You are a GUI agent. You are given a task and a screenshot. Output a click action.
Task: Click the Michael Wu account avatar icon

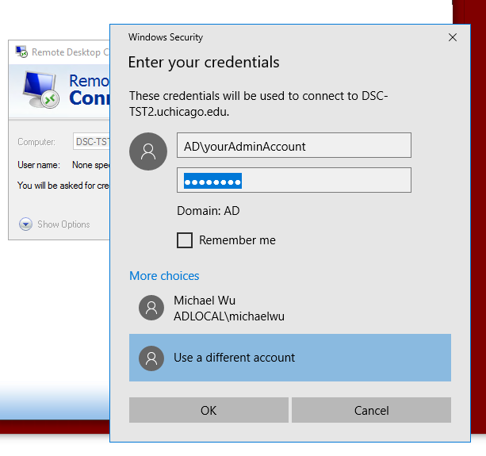[x=151, y=308]
